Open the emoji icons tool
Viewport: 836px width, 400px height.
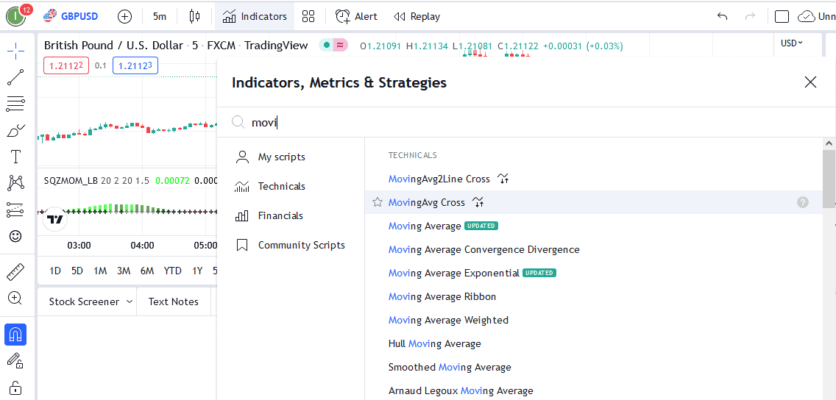[16, 236]
